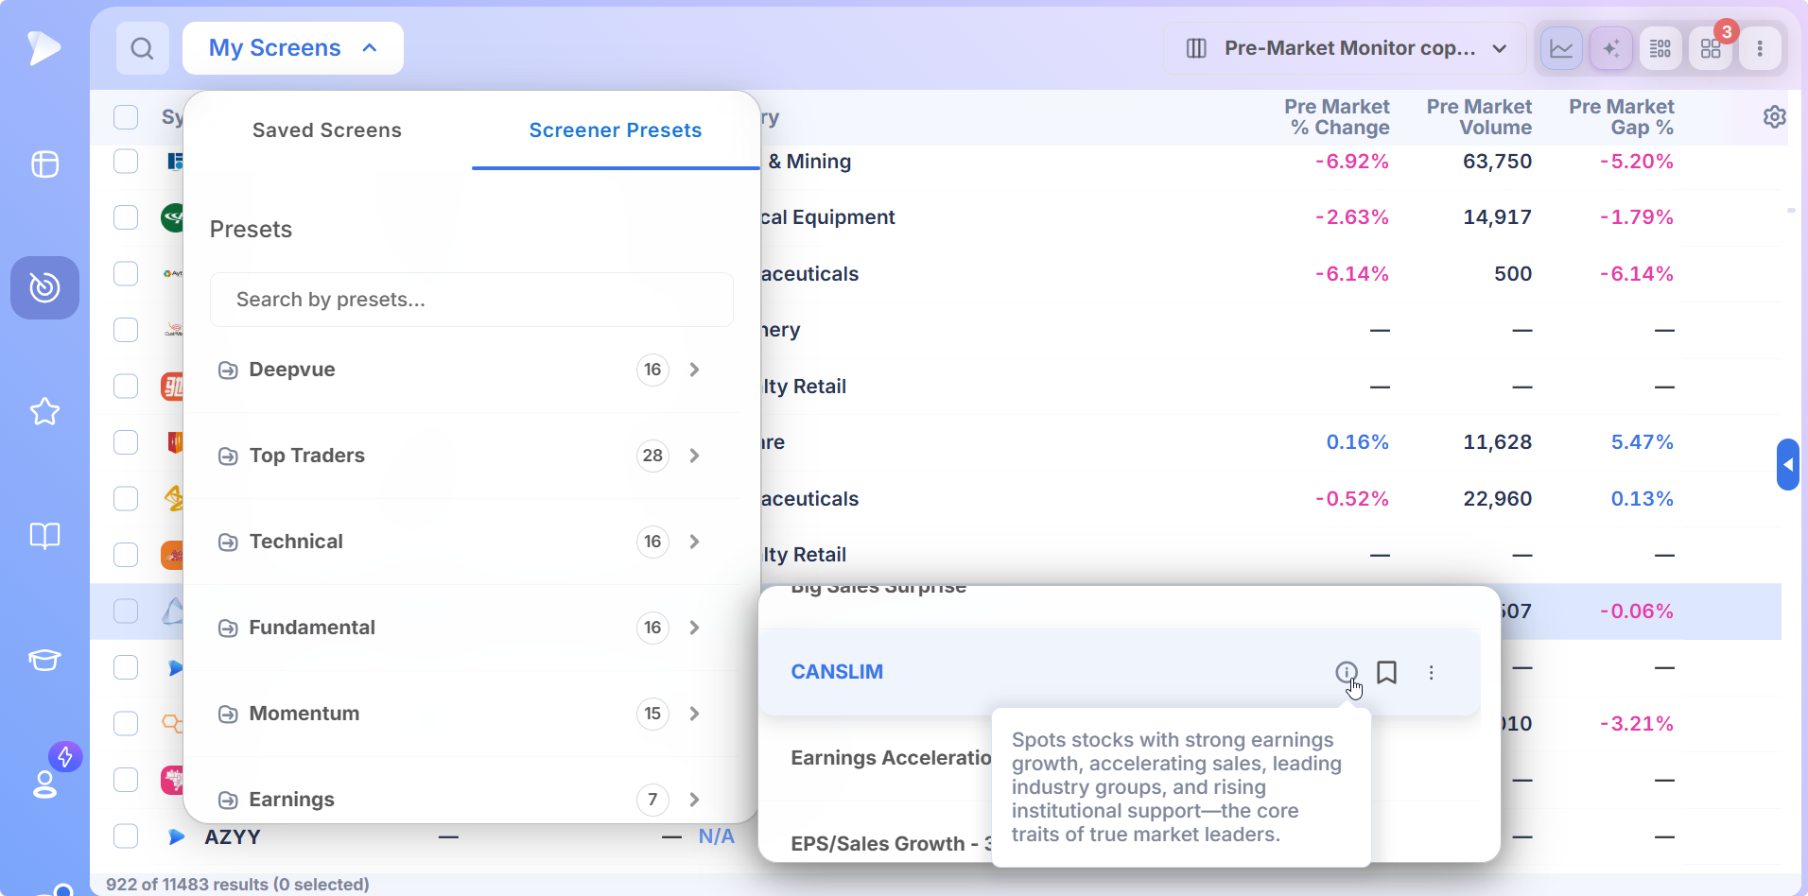Switch to the Saved Screens tab
Screen dimensions: 1808x896
pos(327,130)
